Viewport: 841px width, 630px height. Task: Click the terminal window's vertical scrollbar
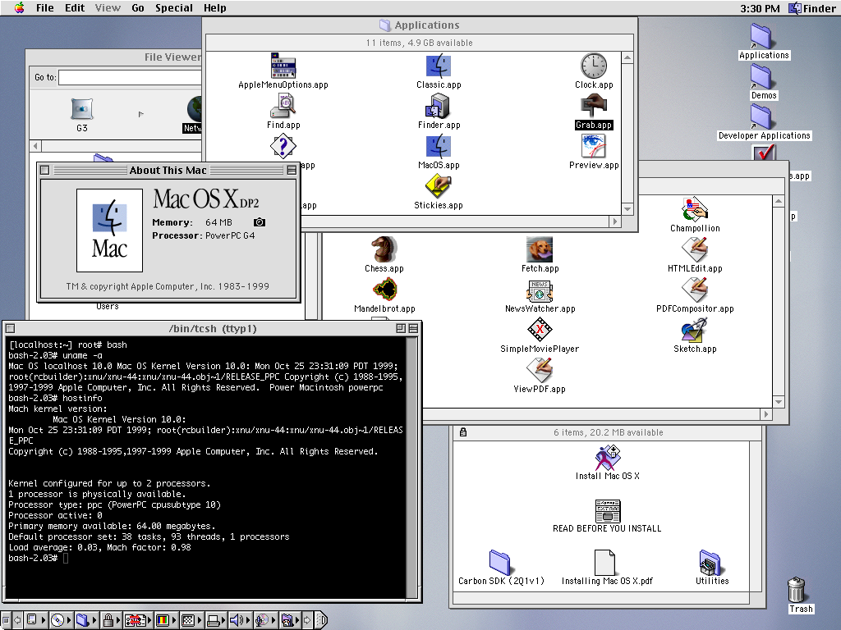click(412, 467)
